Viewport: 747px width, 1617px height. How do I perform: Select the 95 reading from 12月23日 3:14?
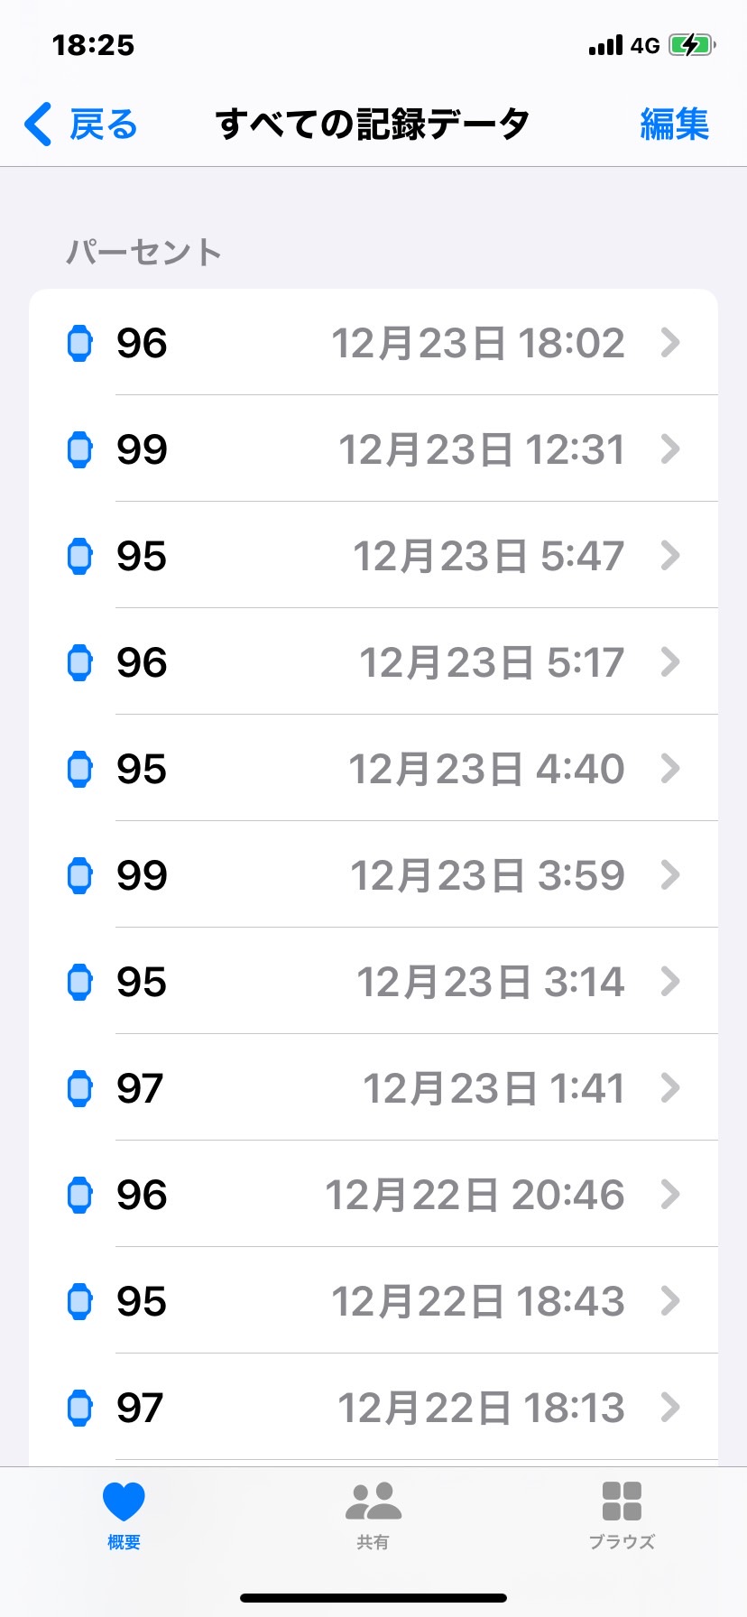point(142,982)
